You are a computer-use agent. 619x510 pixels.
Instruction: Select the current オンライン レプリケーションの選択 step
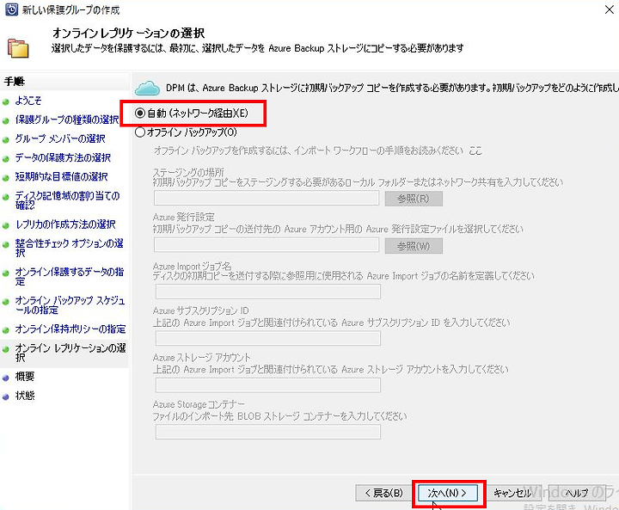click(x=70, y=353)
